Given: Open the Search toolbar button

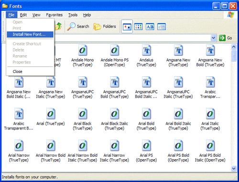Looking at the screenshot, I should point(78,26).
